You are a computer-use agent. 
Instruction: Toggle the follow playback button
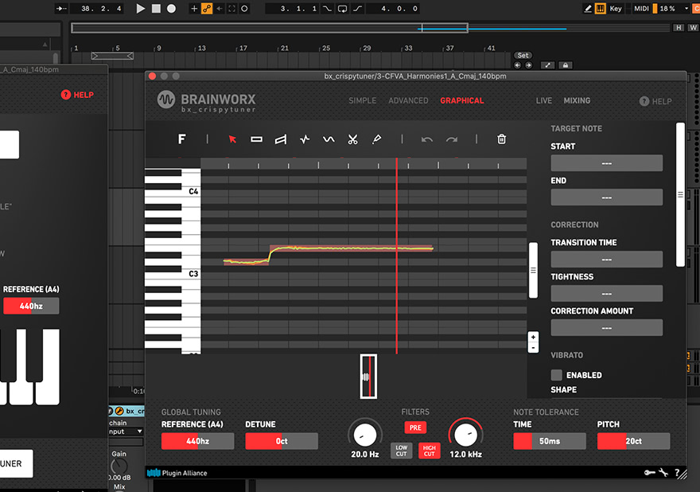tap(61, 9)
